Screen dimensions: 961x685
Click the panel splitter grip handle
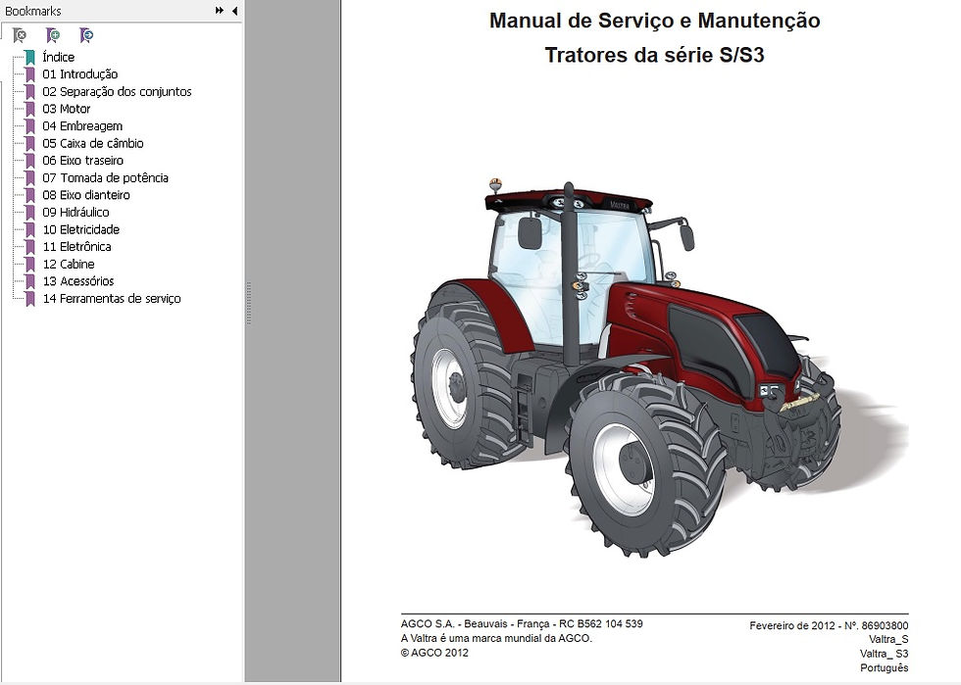[x=249, y=303]
